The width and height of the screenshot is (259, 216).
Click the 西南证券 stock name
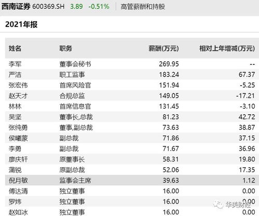coord(16,7)
